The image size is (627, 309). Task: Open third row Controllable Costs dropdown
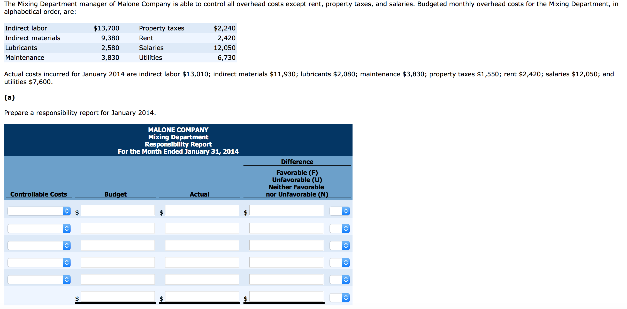(x=39, y=245)
